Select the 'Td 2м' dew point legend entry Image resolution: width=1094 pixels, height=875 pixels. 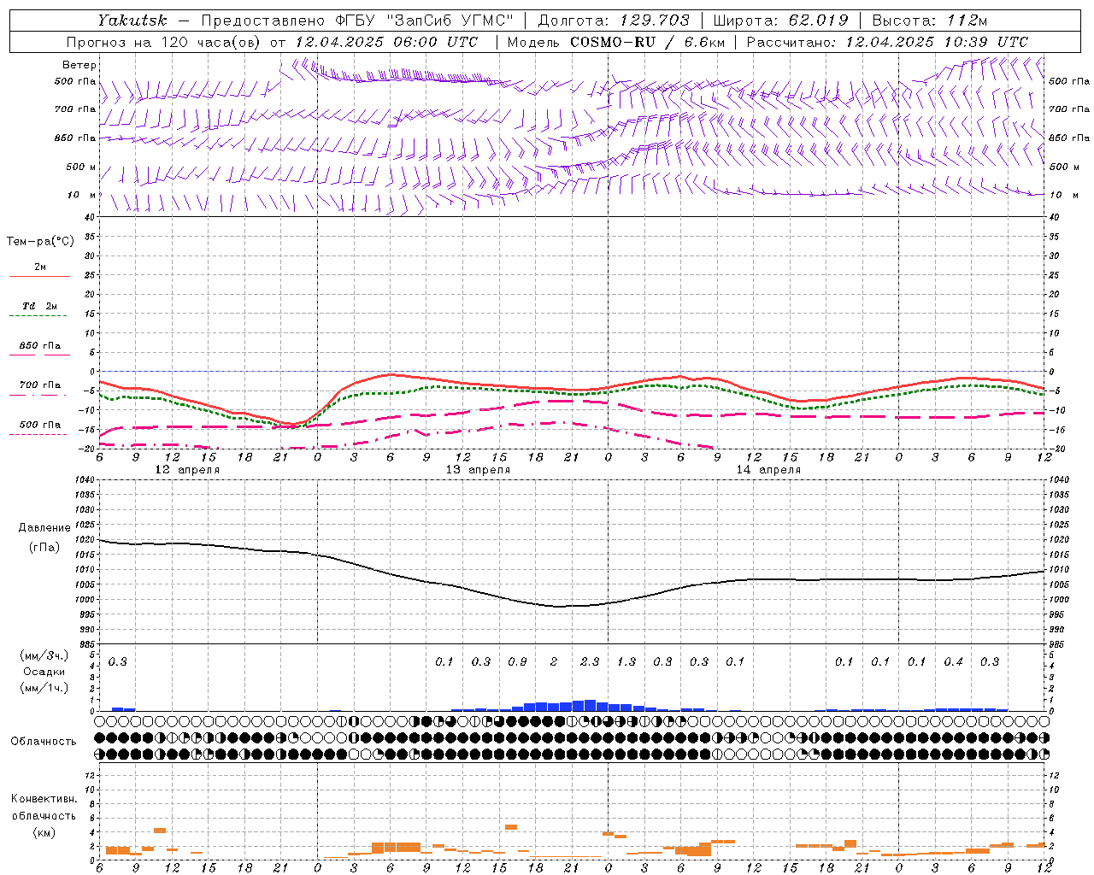point(39,306)
